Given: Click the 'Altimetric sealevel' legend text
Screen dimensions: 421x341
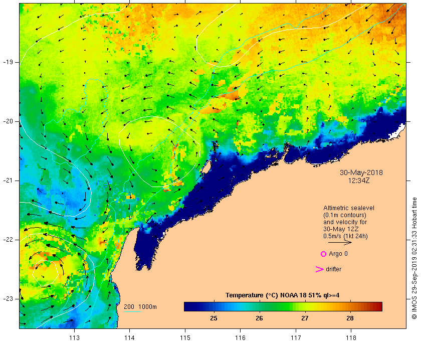Looking at the screenshot, I should (349, 208).
